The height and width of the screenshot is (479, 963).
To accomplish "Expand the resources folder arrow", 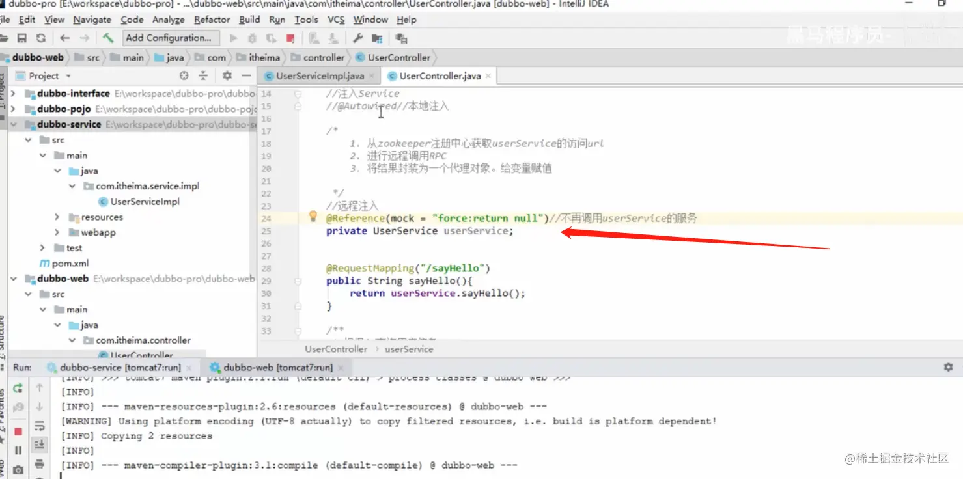I will [57, 217].
